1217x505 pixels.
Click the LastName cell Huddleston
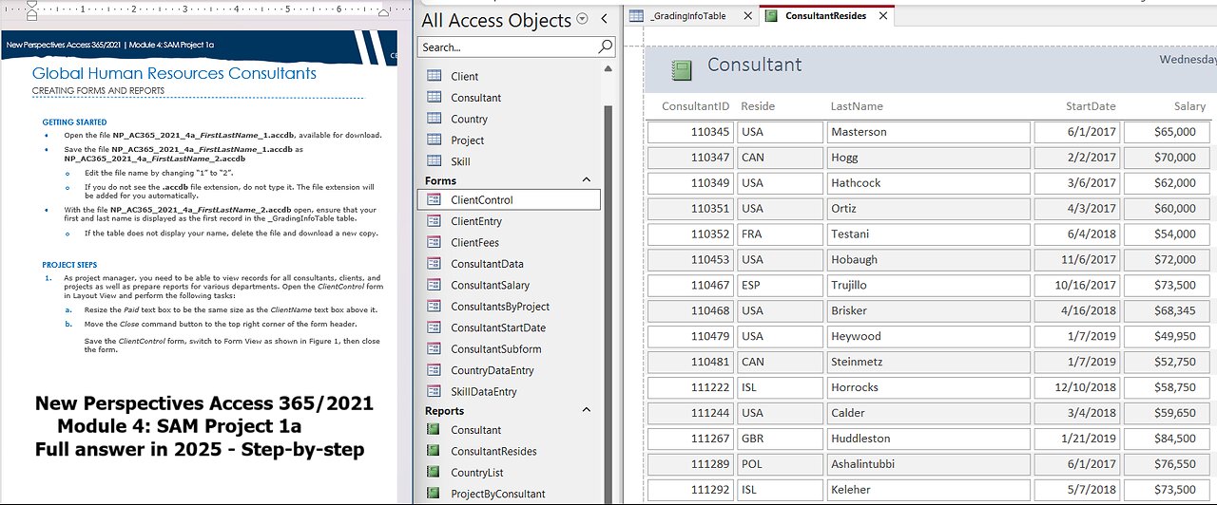tap(929, 439)
